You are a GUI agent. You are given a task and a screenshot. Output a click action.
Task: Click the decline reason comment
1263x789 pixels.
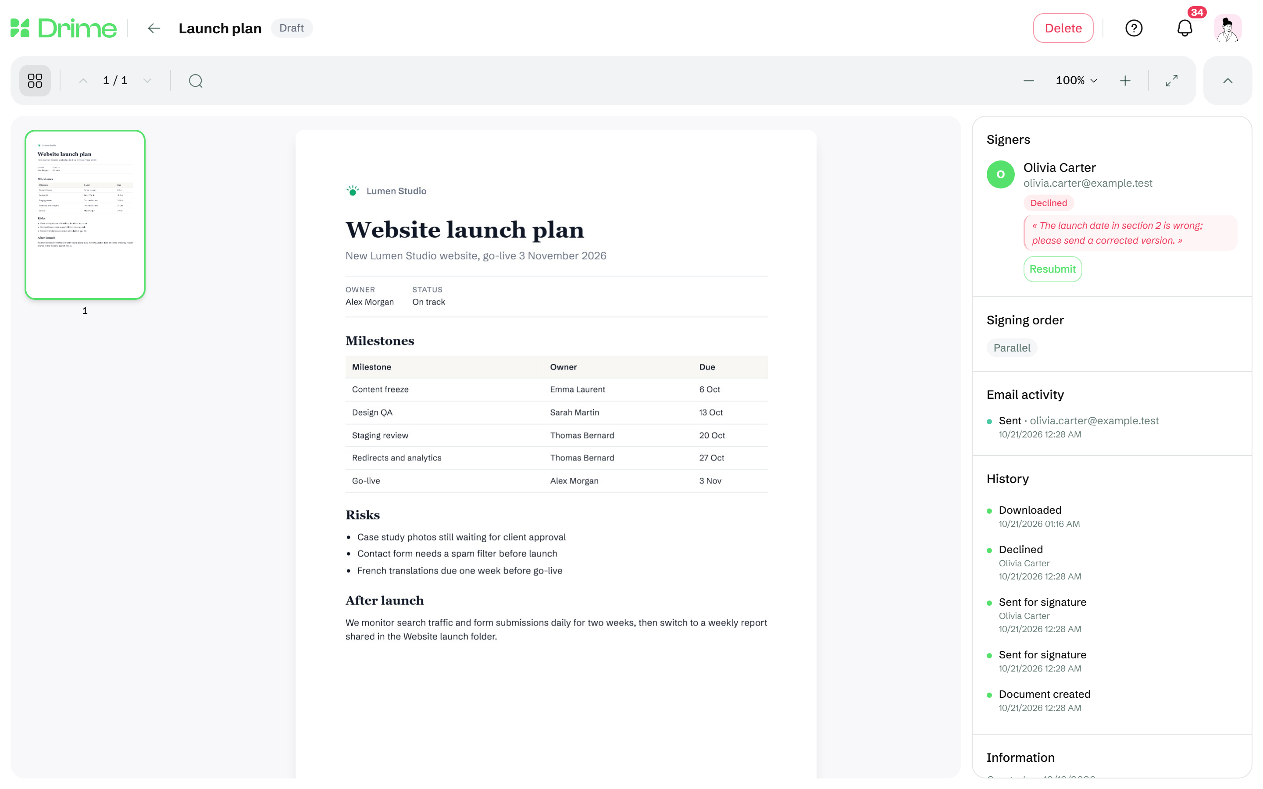tap(1130, 233)
